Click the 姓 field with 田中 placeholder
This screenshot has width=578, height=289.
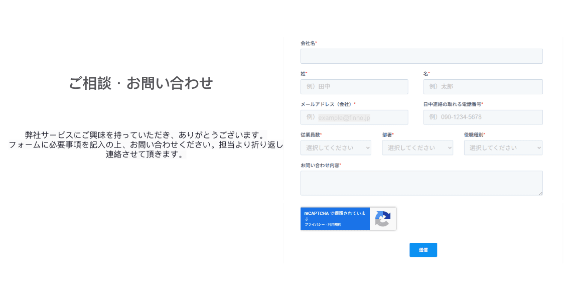click(354, 87)
